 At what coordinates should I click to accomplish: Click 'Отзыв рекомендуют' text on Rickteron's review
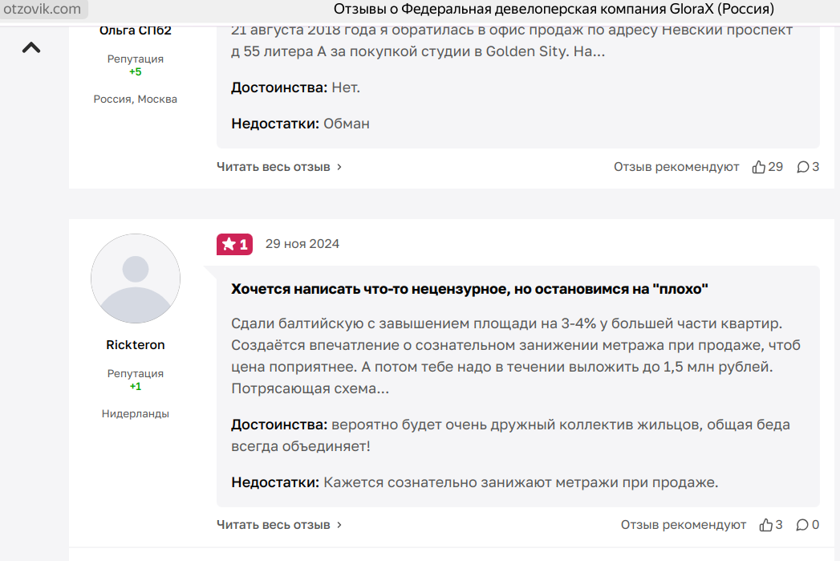click(683, 525)
